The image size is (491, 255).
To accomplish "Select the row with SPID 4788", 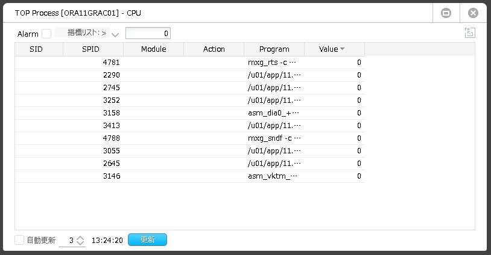I will click(x=190, y=138).
